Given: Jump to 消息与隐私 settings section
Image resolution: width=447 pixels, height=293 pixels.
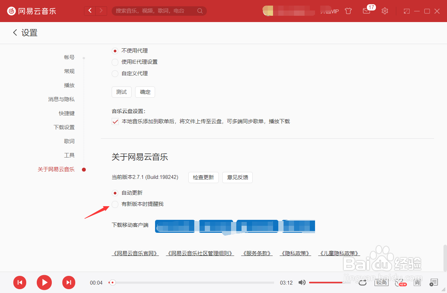Looking at the screenshot, I should pos(61,99).
